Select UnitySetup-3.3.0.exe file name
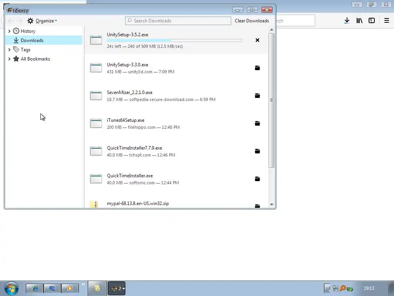The image size is (394, 296). [127, 65]
